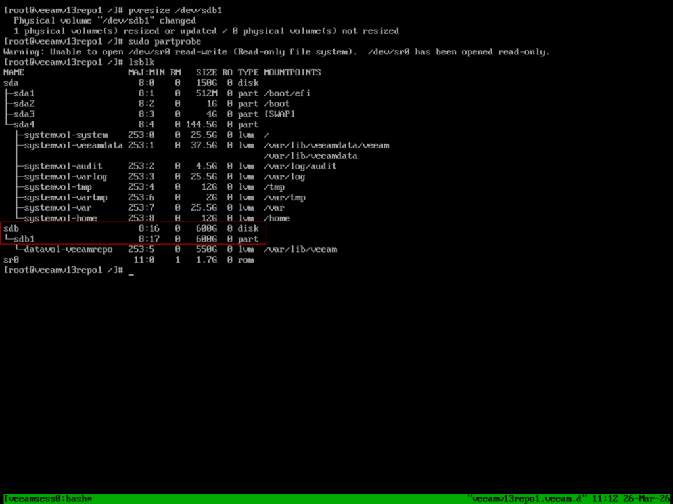Select the highlighted sdb disk row

(131, 228)
